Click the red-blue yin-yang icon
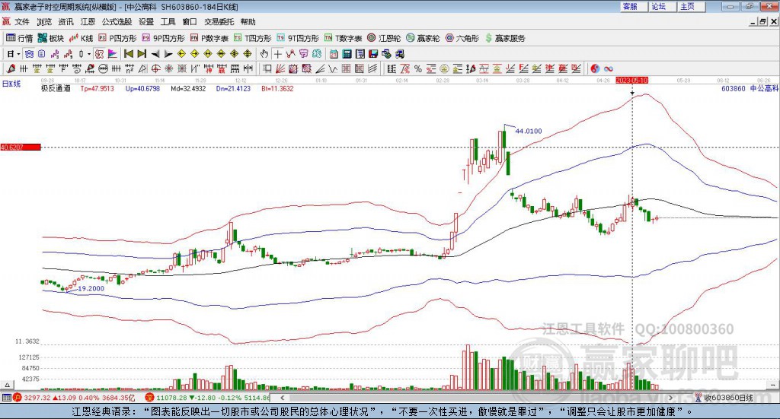Image resolution: width=780 pixels, height=419 pixels. [595, 69]
